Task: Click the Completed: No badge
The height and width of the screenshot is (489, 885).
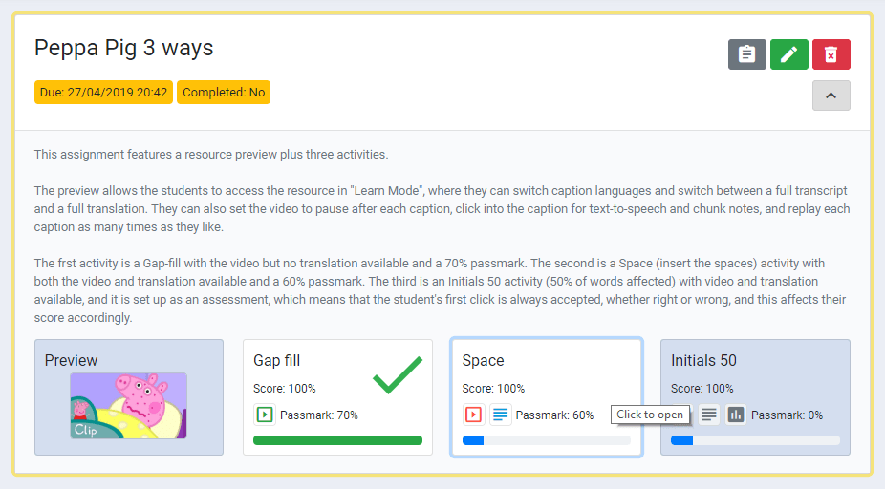Action: pyautogui.click(x=224, y=93)
